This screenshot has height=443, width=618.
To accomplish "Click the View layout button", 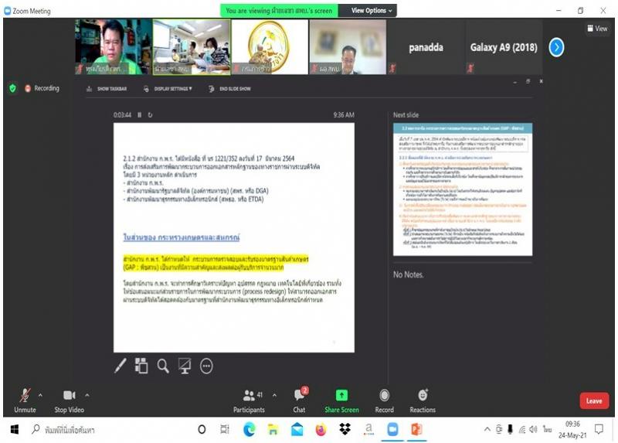I will pyautogui.click(x=597, y=29).
